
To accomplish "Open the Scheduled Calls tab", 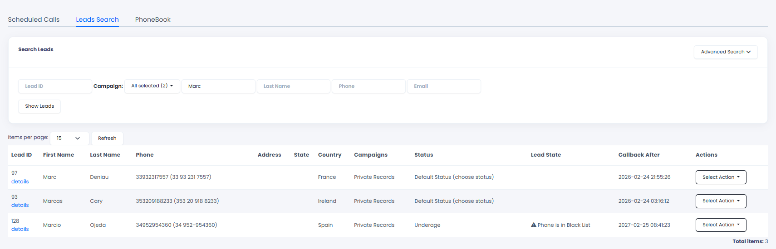I will (34, 19).
